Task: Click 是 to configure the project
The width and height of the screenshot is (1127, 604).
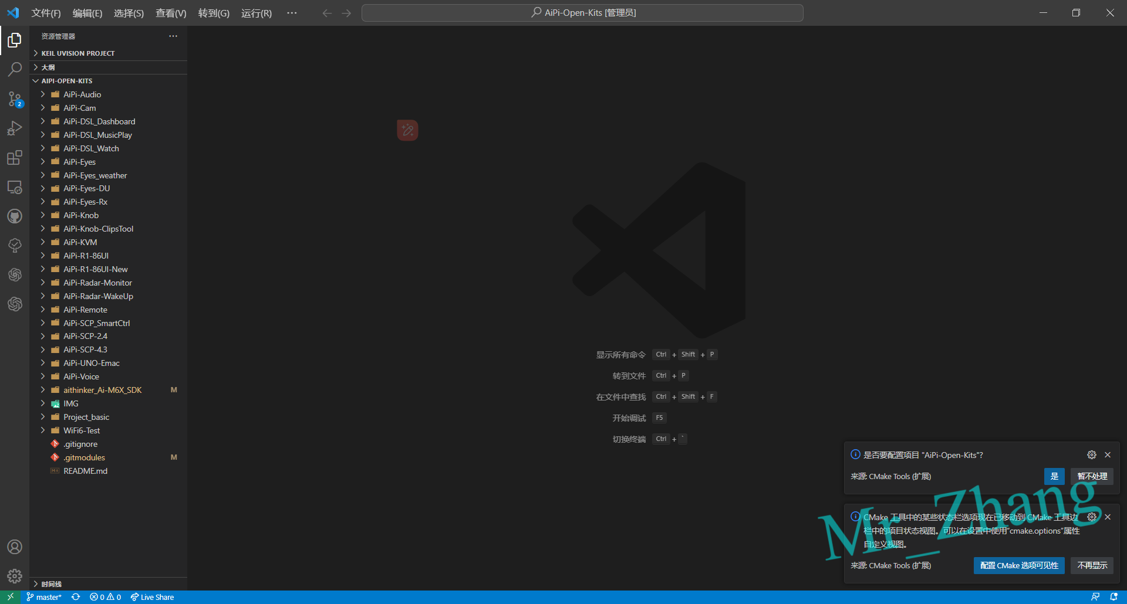Action: point(1054,476)
